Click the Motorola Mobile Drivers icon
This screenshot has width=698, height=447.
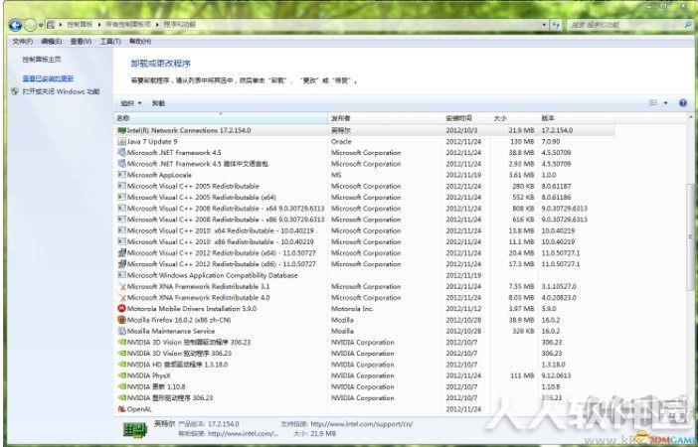121,308
